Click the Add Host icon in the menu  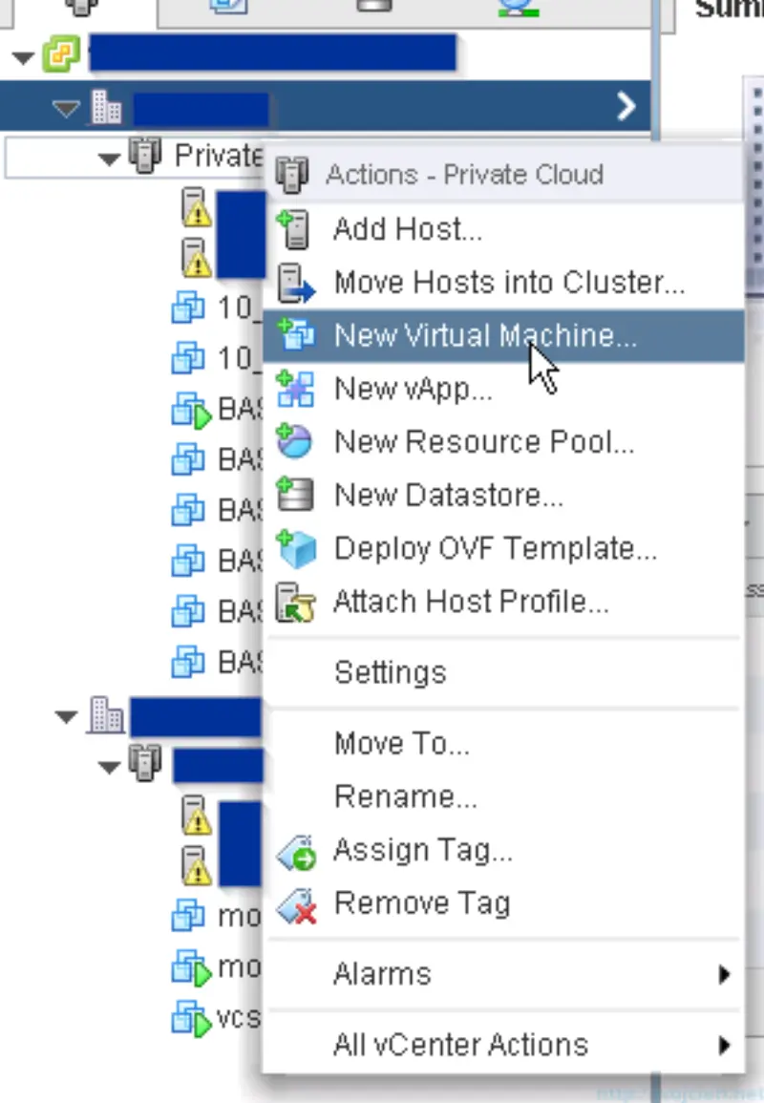click(x=295, y=228)
